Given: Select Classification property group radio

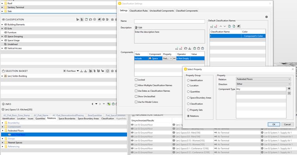Looking at the screenshot, I should tap(188, 104).
